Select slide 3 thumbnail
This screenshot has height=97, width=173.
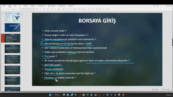(x=12, y=38)
